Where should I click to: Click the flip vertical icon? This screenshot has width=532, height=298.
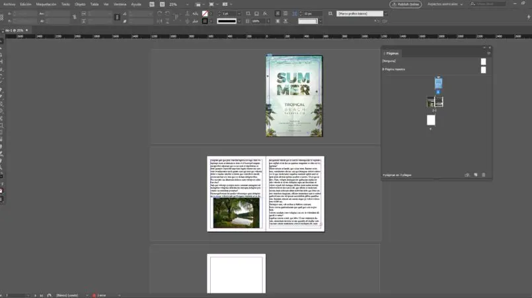pos(167,21)
